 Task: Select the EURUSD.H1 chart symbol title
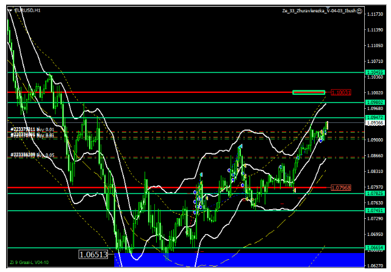pyautogui.click(x=27, y=10)
